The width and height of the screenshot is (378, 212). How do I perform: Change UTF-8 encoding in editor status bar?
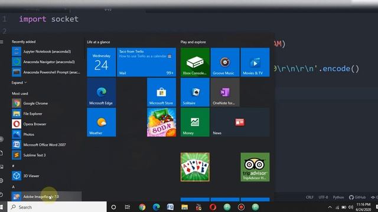(323, 197)
